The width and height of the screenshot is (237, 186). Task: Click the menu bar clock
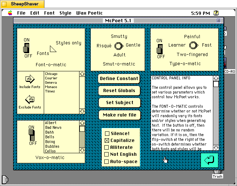click(201, 13)
